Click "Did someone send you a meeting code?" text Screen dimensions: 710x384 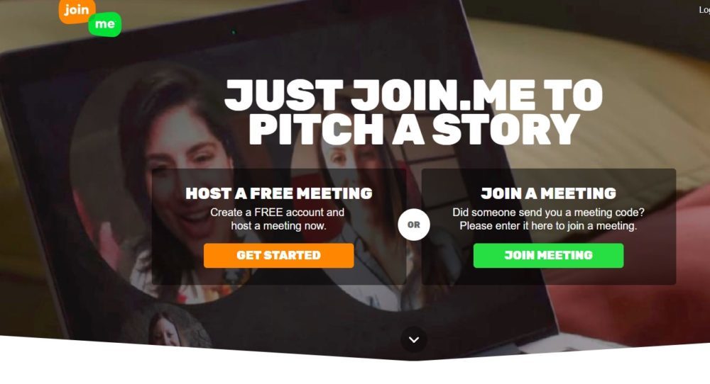pyautogui.click(x=548, y=213)
